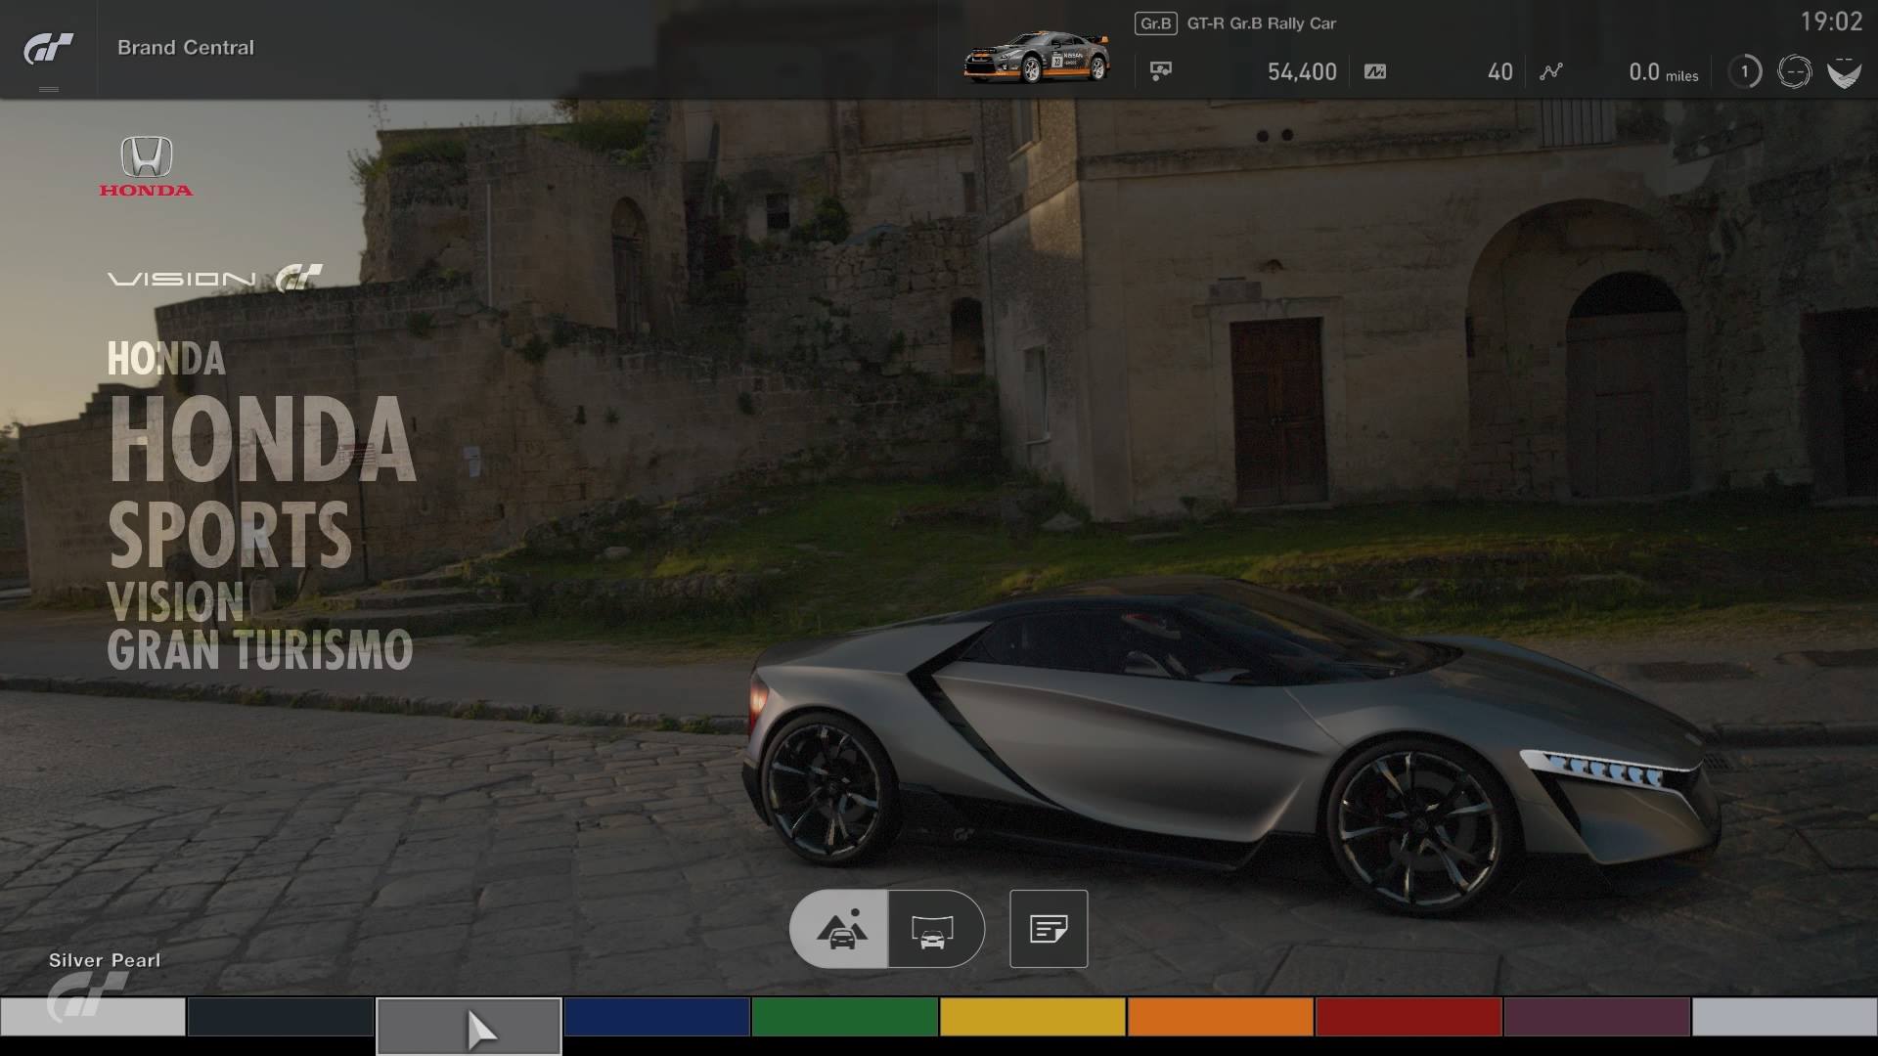Image resolution: width=1878 pixels, height=1056 pixels.
Task: Click the Vision GT logo
Action: pyautogui.click(x=214, y=279)
